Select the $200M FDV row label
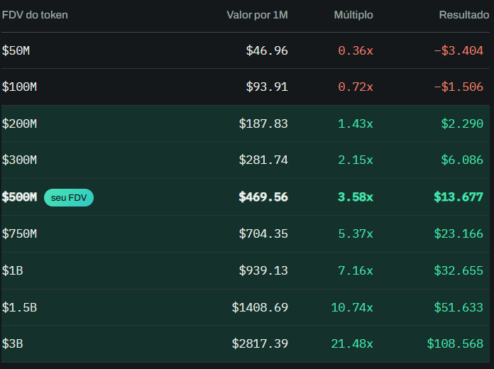This screenshot has height=369, width=494. tap(19, 124)
